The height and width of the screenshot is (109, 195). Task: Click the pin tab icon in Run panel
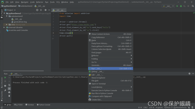click(5, 90)
